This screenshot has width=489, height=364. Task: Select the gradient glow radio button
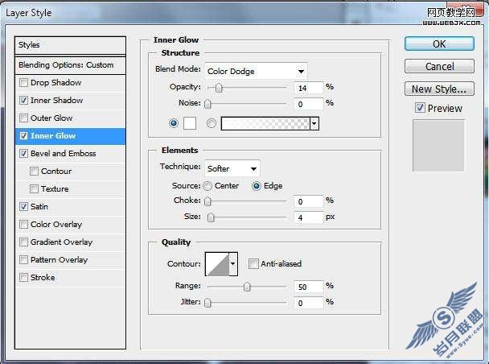tap(212, 123)
